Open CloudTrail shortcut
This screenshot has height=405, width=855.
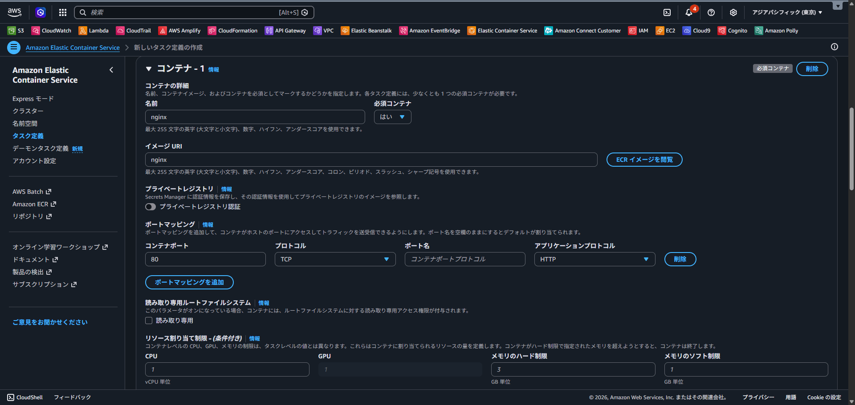134,31
